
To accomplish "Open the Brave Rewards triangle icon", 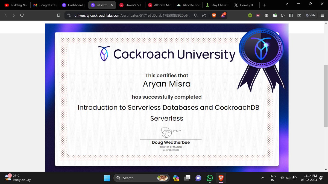I will (223, 15).
